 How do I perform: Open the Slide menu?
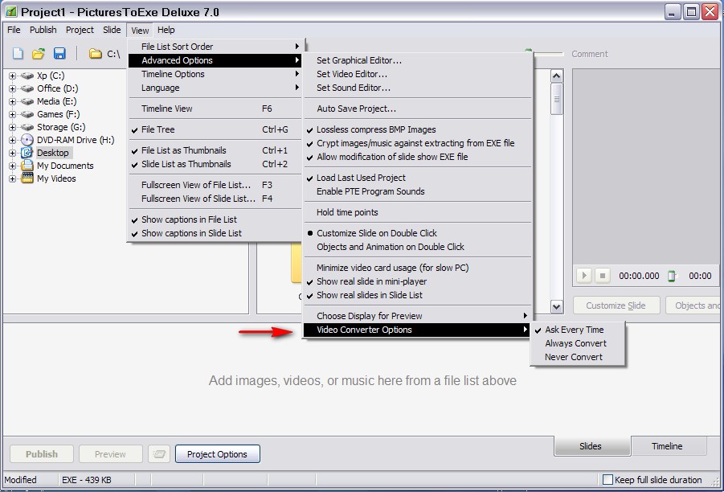[x=112, y=30]
